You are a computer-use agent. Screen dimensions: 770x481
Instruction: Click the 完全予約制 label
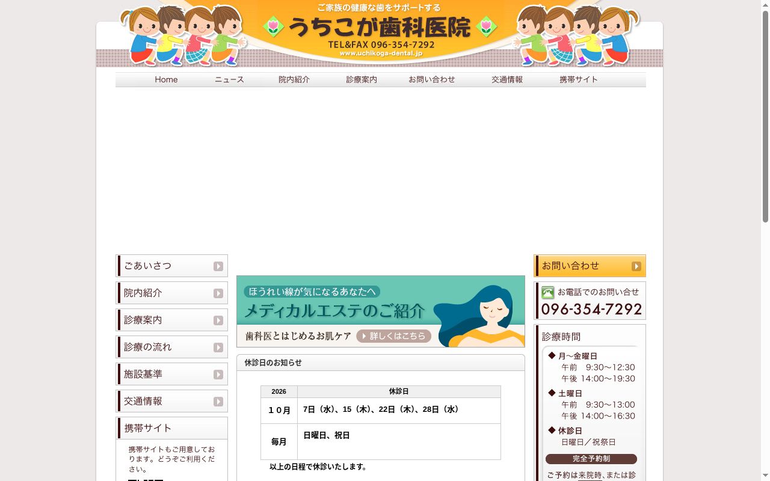click(591, 459)
